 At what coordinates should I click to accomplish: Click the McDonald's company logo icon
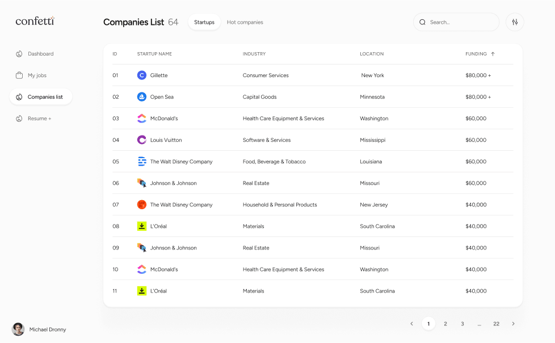[141, 118]
